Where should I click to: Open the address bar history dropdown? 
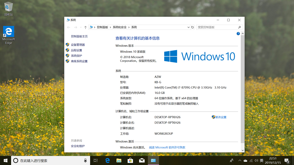(188, 27)
